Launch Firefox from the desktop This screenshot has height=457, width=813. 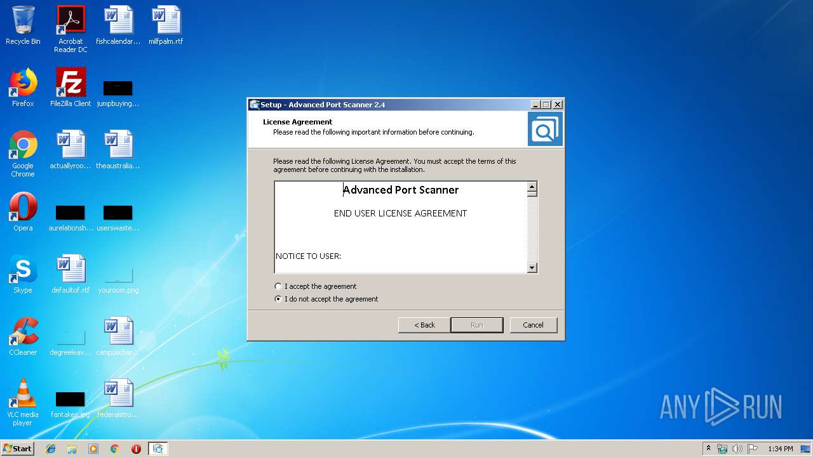point(23,88)
